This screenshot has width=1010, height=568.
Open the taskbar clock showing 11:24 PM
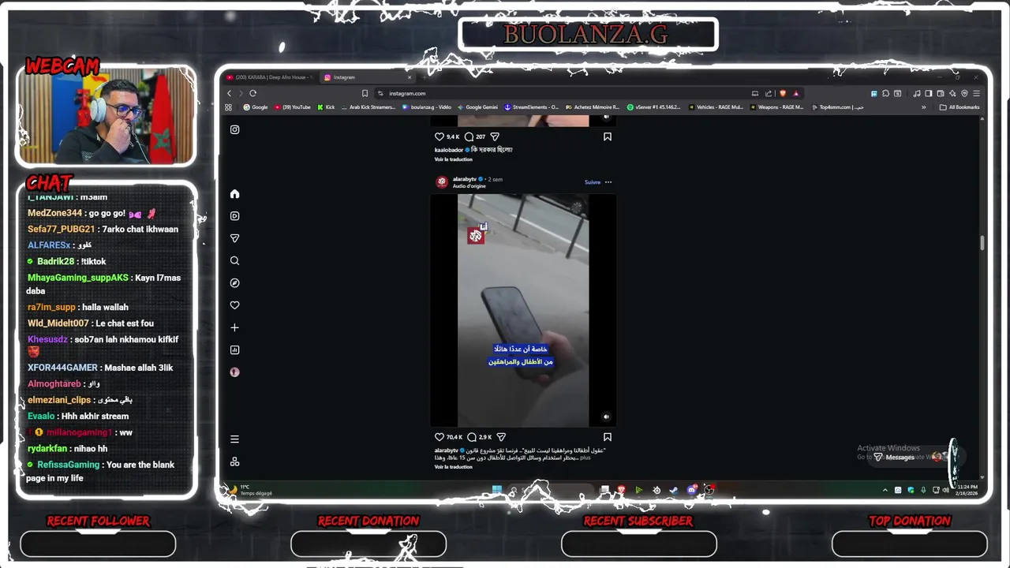(967, 490)
